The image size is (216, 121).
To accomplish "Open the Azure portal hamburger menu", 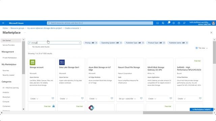I will pyautogui.click(x=3, y=23).
